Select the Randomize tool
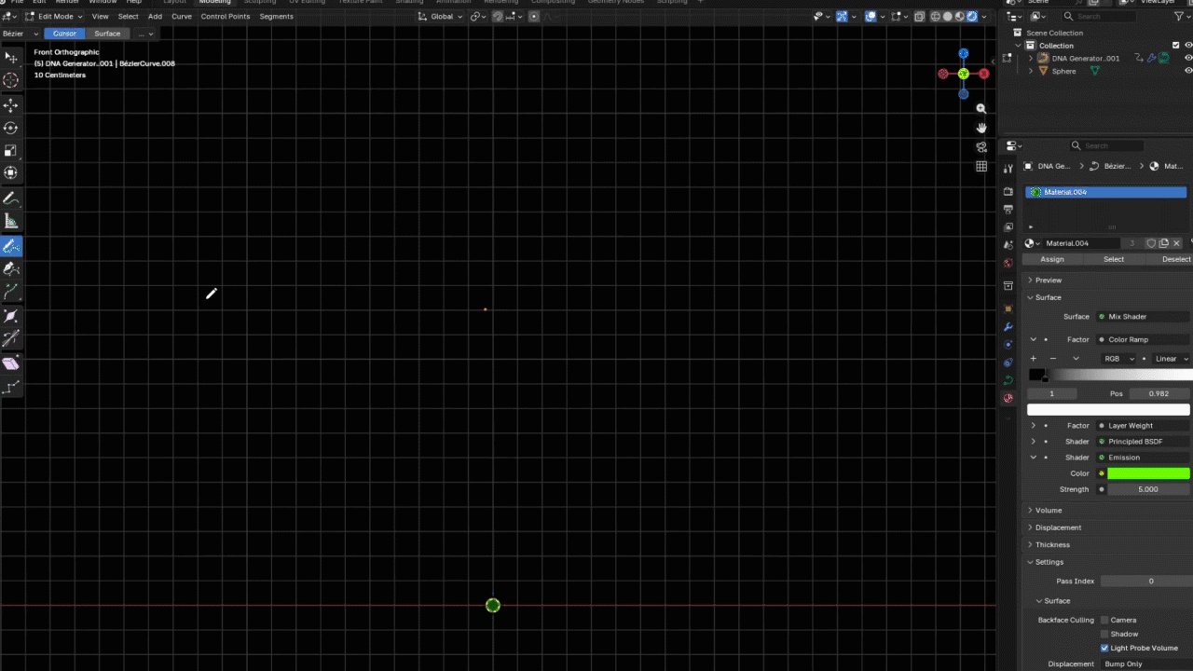This screenshot has width=1193, height=671. (x=11, y=386)
